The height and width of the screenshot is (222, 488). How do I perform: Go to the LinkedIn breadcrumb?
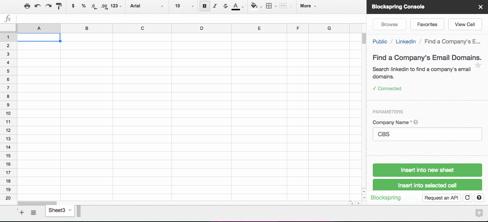coord(406,42)
